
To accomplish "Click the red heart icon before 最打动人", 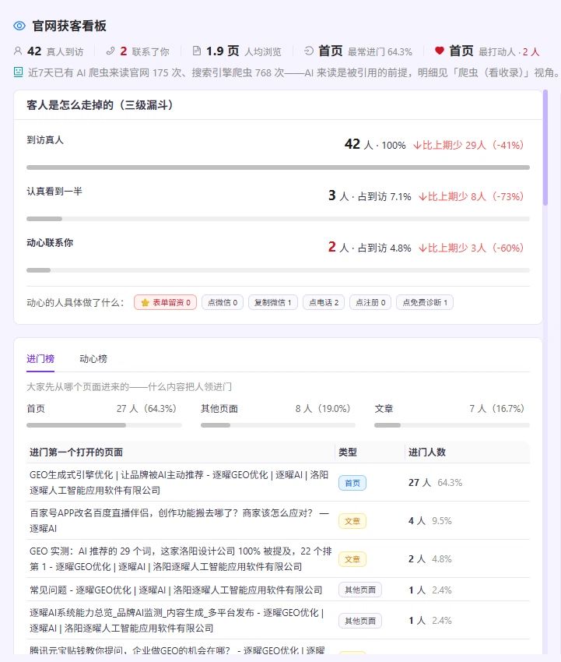I will coord(439,51).
